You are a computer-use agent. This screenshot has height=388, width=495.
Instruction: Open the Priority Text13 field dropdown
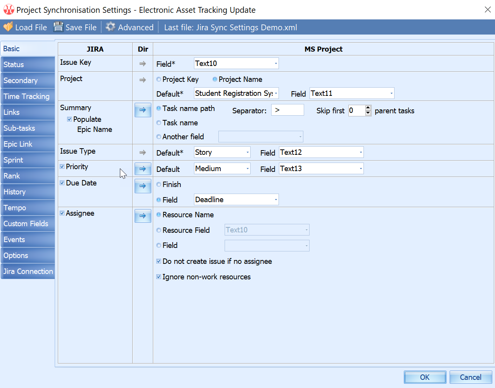coord(321,168)
